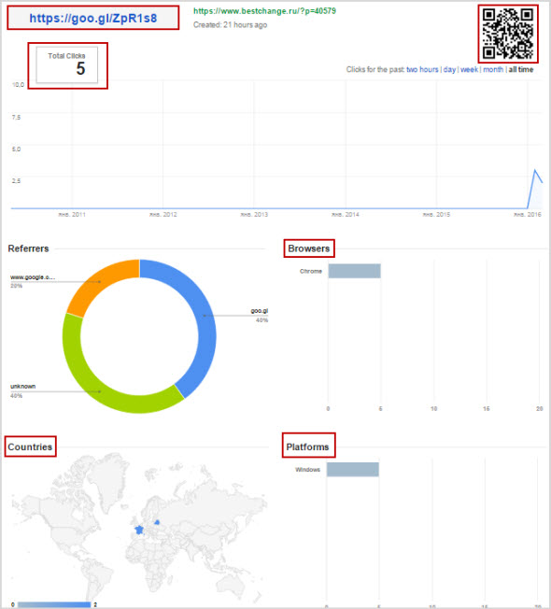Screen dimensions: 551x609
Task: Click the orange www.google referrer segment
Action: [99, 282]
